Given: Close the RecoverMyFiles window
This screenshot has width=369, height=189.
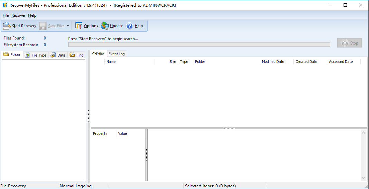Looking at the screenshot, I should click(x=361, y=5).
